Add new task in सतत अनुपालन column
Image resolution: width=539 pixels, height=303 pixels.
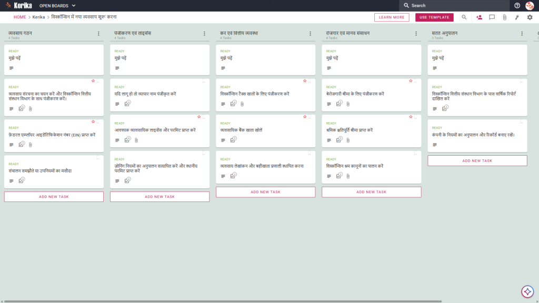[477, 161]
